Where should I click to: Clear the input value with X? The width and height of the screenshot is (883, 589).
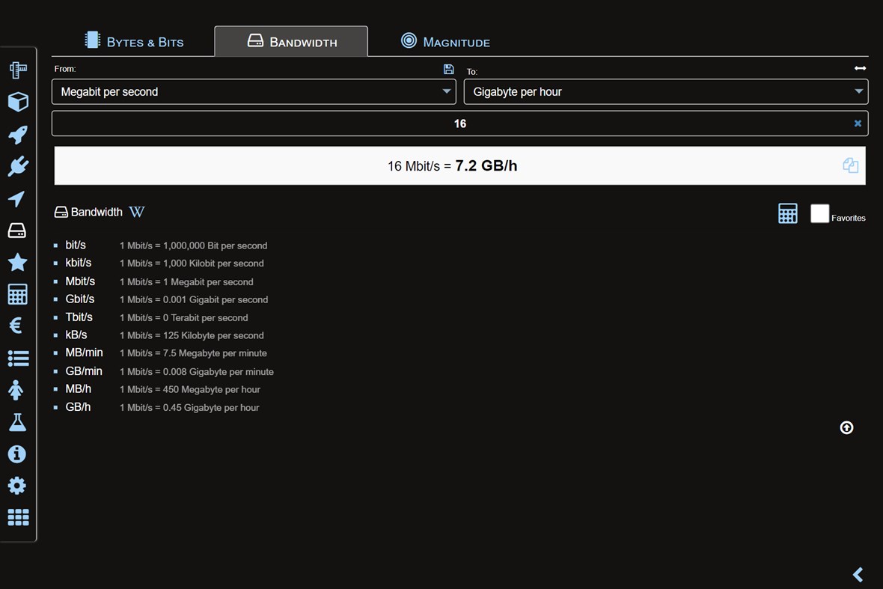click(858, 123)
